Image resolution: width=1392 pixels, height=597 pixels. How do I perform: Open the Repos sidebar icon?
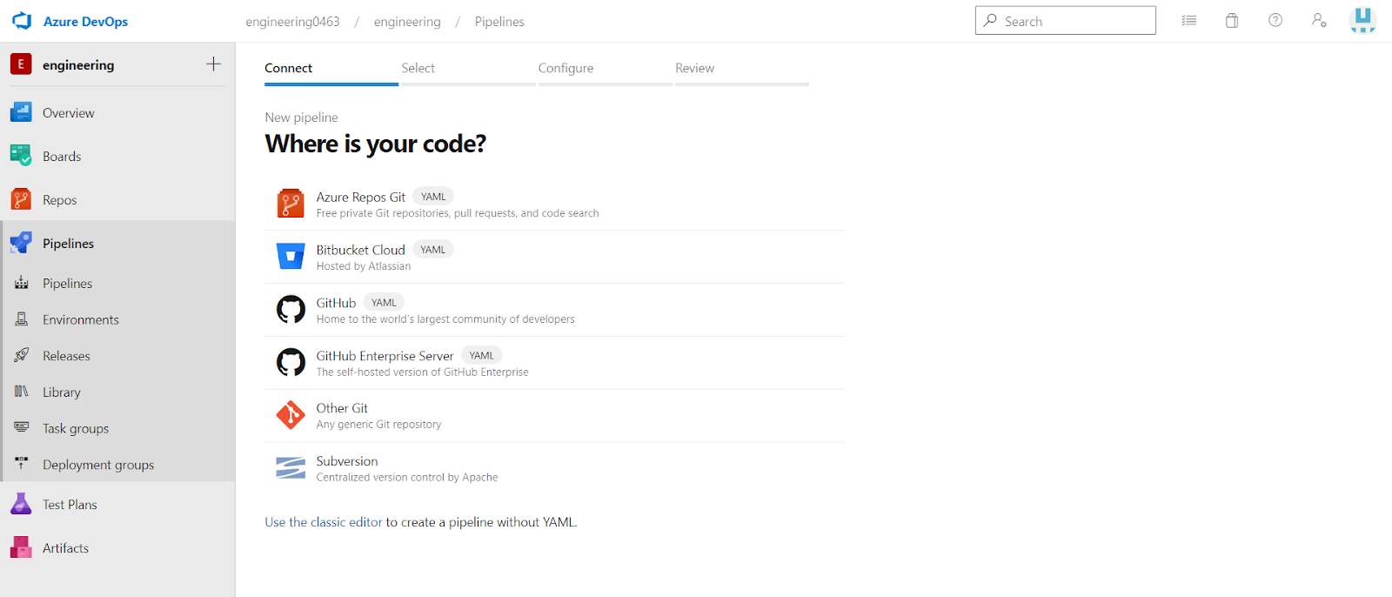[x=21, y=199]
